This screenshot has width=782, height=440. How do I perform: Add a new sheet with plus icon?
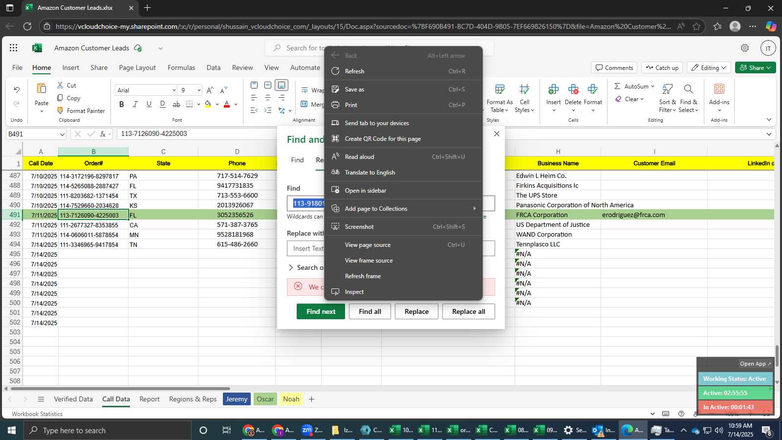tap(311, 399)
